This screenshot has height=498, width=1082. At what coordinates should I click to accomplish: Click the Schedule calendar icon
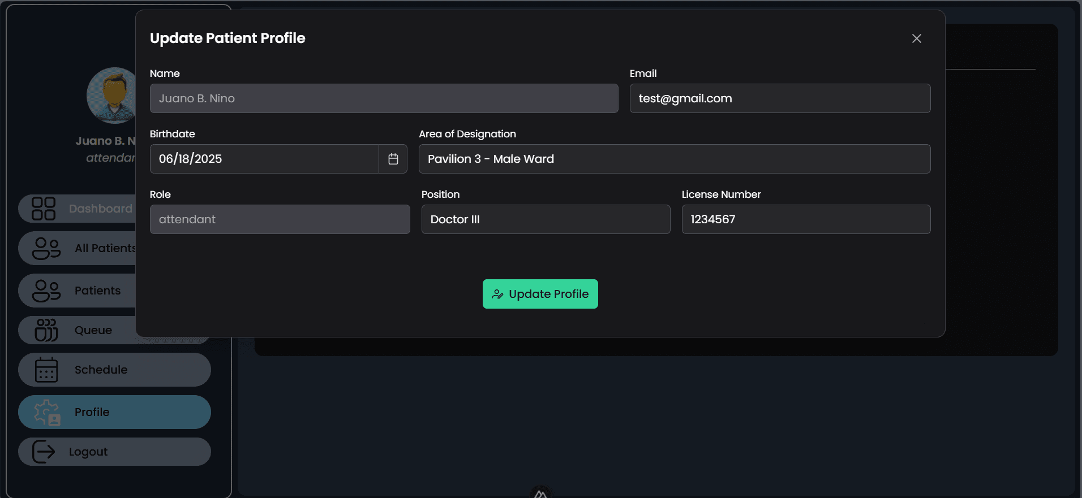tap(46, 370)
